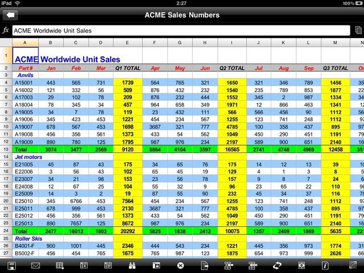
Task: Select the 'Total' label in row 24
Action: pos(25,231)
